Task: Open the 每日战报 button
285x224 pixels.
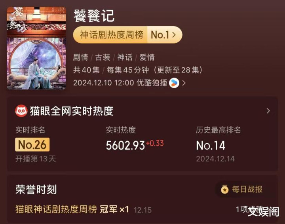Action: click(241, 189)
